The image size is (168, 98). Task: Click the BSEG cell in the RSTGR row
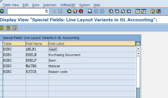pos(14,72)
